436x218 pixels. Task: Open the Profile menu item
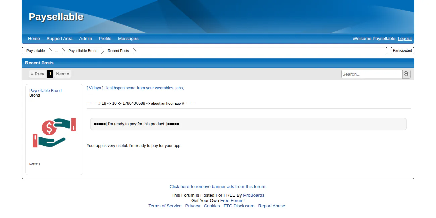point(105,39)
